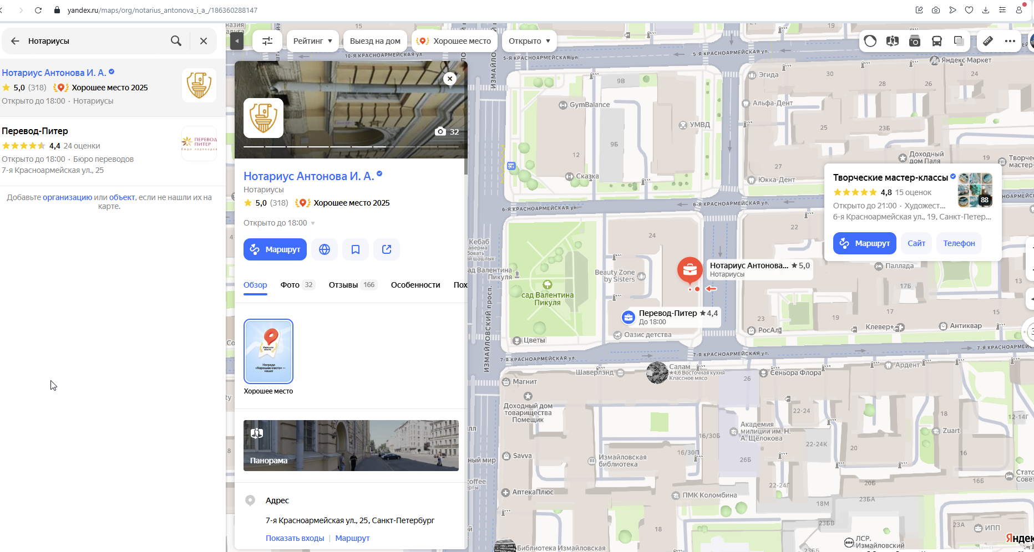
Task: Click Телефон in Творческие мастер-классы popup
Action: (x=959, y=243)
